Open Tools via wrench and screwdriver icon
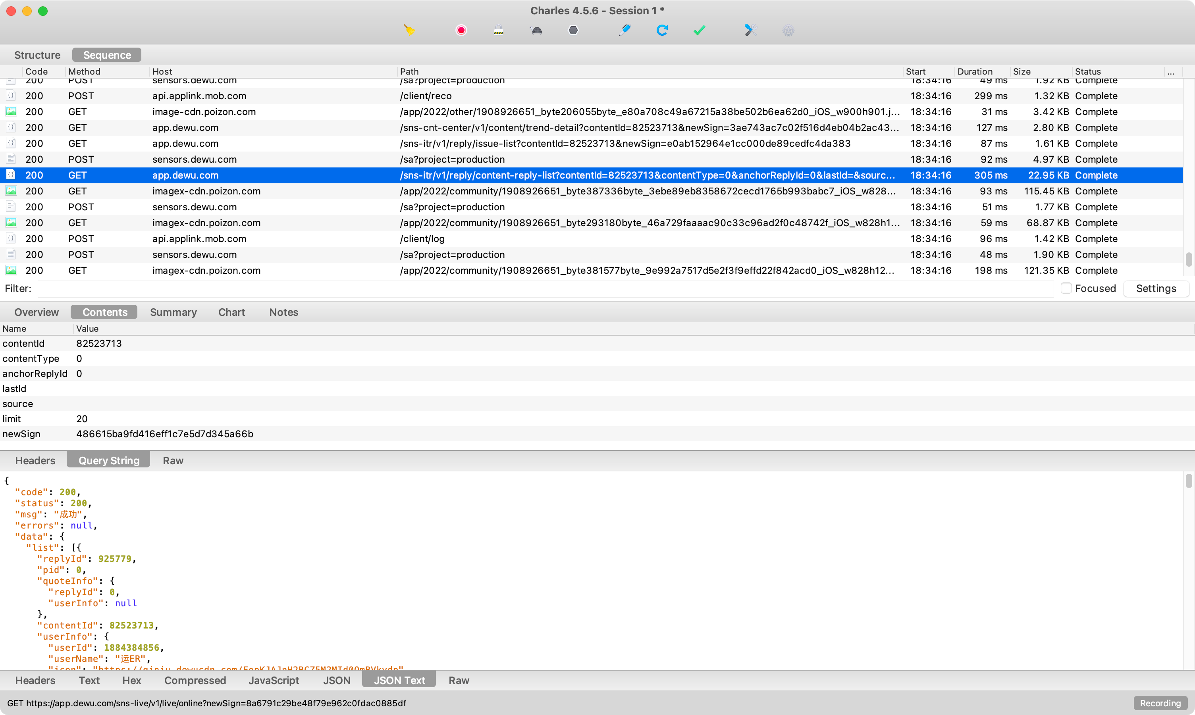The image size is (1195, 715). pyautogui.click(x=751, y=30)
